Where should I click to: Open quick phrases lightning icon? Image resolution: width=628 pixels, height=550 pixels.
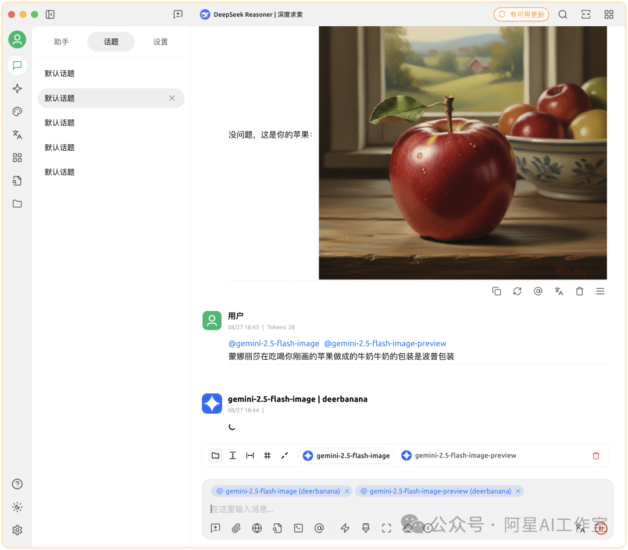click(345, 528)
